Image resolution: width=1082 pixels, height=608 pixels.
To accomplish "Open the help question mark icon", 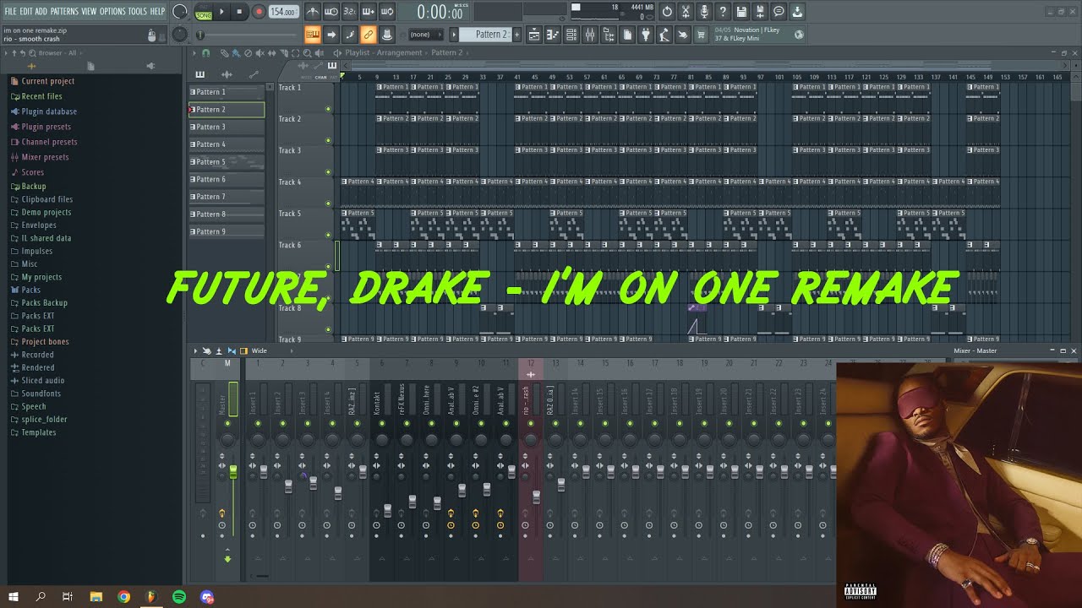I will click(x=723, y=12).
